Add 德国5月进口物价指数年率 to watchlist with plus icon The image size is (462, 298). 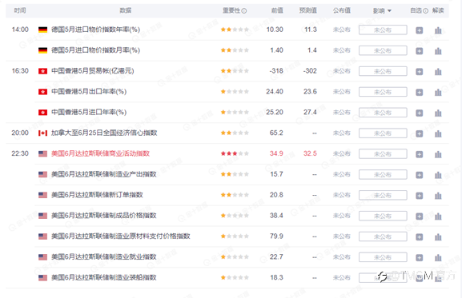[x=420, y=30]
